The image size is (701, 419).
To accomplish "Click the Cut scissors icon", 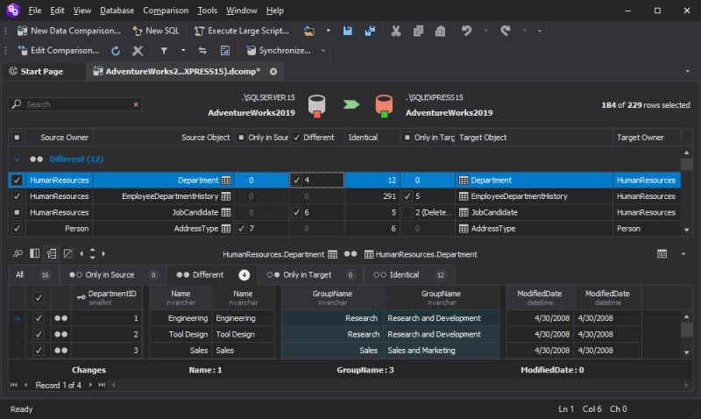I will 396,31.
